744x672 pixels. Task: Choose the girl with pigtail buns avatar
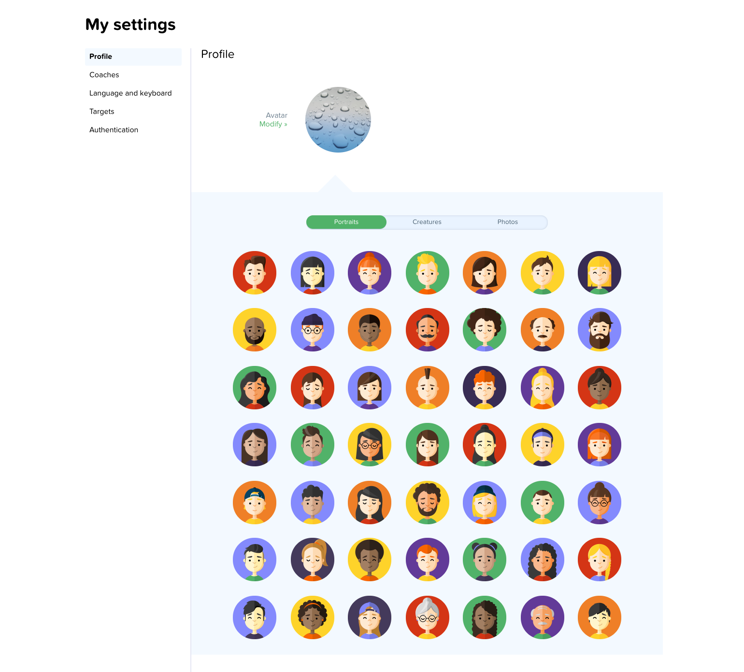pos(485,560)
